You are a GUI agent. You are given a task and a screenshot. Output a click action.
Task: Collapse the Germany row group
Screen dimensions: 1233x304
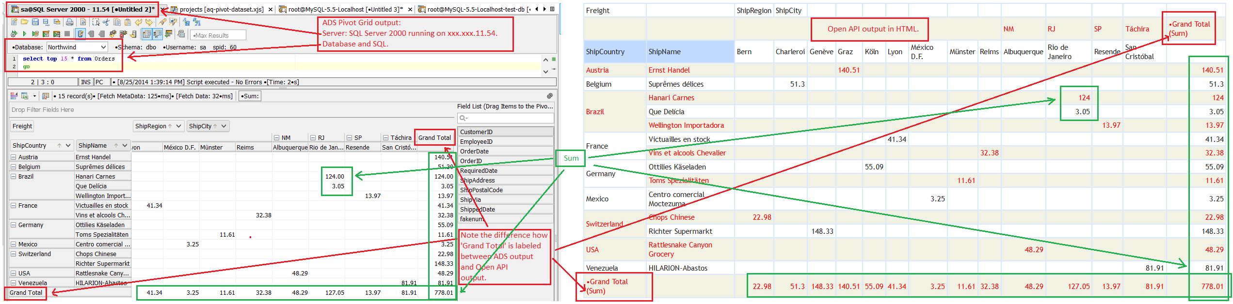point(13,225)
